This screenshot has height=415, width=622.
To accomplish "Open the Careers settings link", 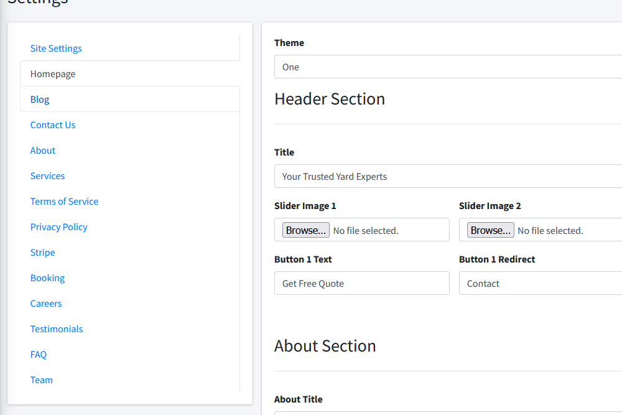I will (46, 304).
